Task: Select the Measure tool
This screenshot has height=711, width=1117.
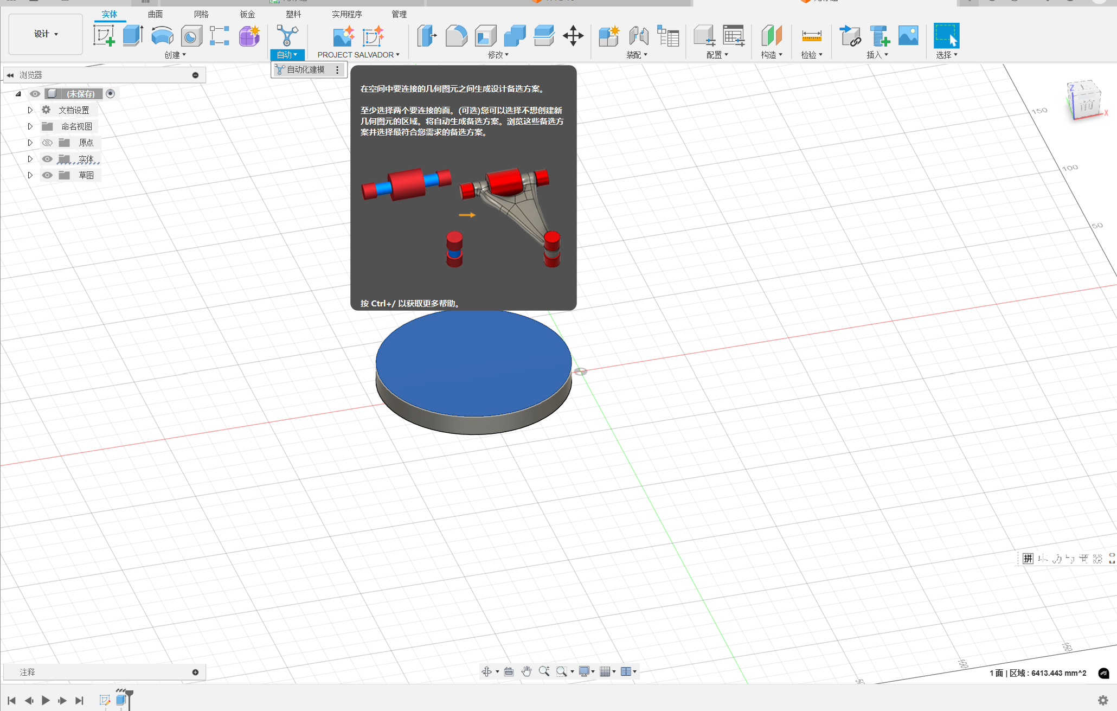Action: [x=812, y=36]
